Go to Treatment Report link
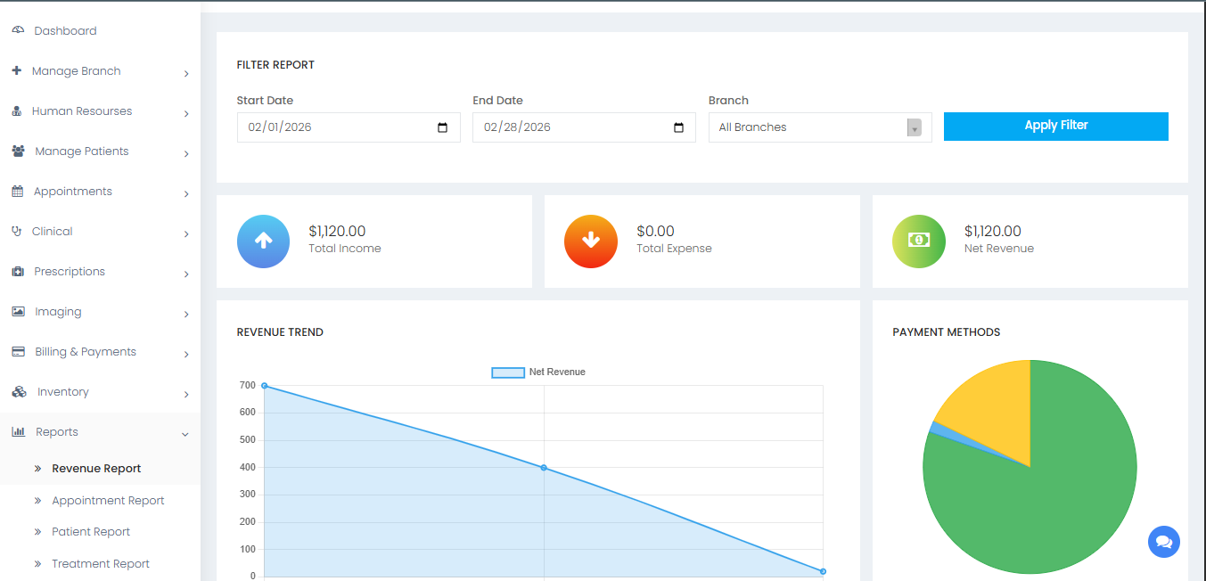Viewport: 1206px width, 581px height. click(x=101, y=564)
